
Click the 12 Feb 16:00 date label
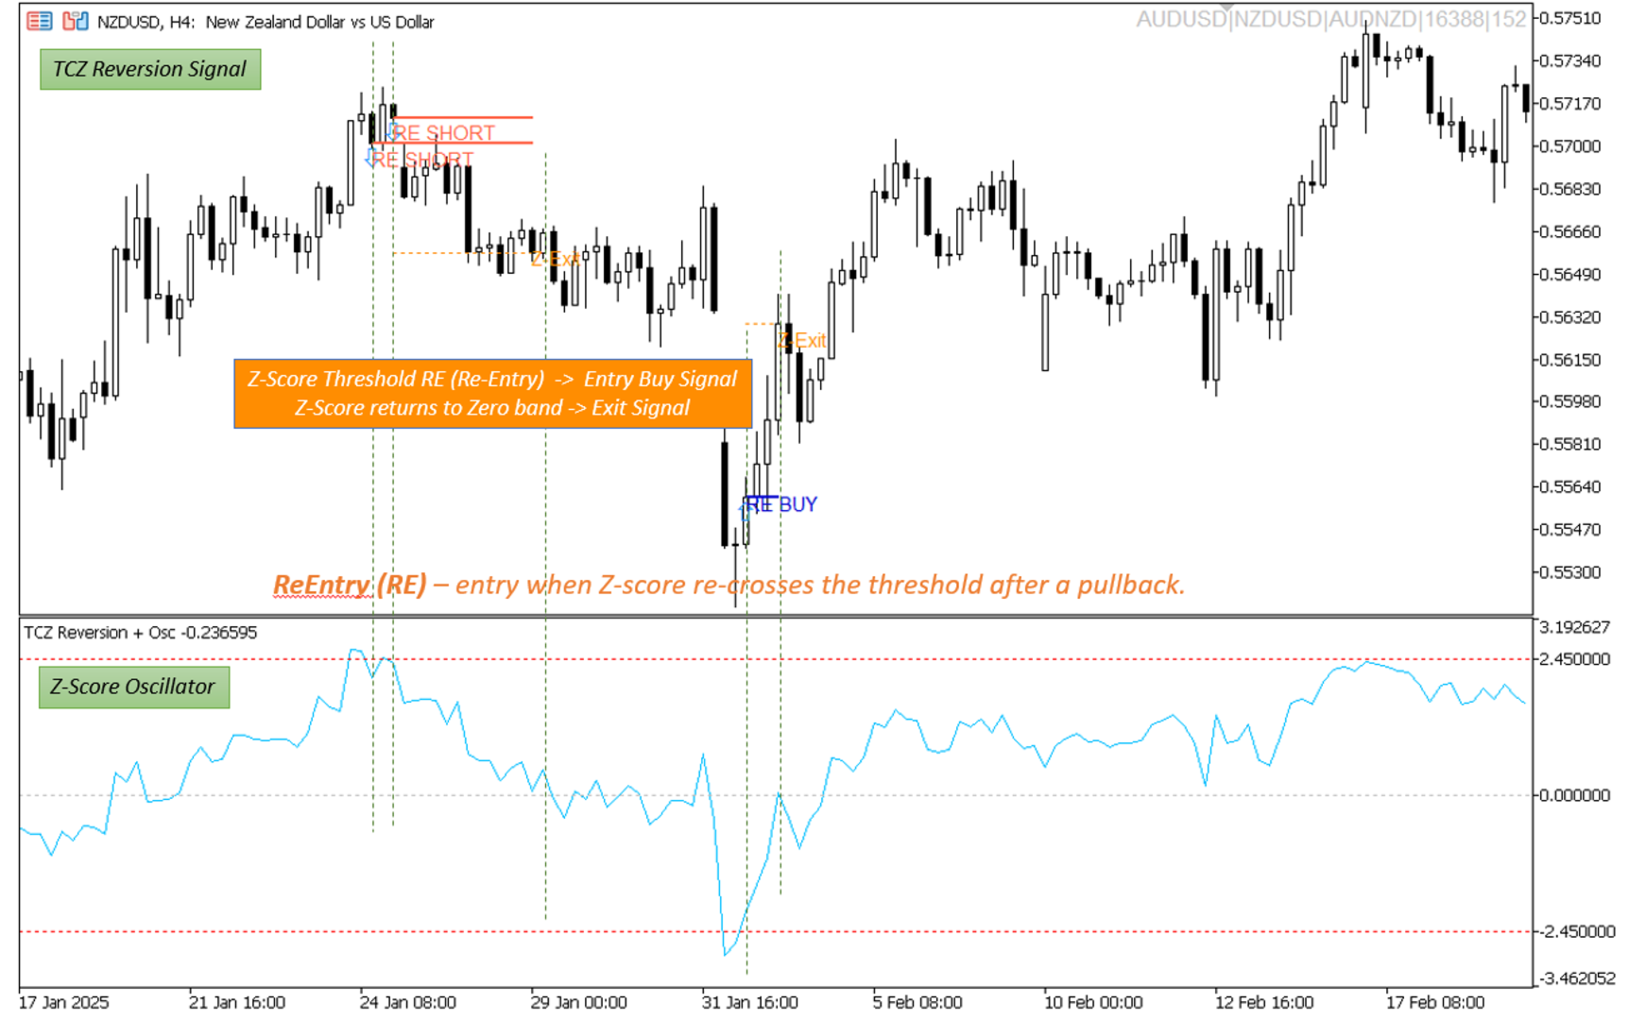tap(1264, 1002)
